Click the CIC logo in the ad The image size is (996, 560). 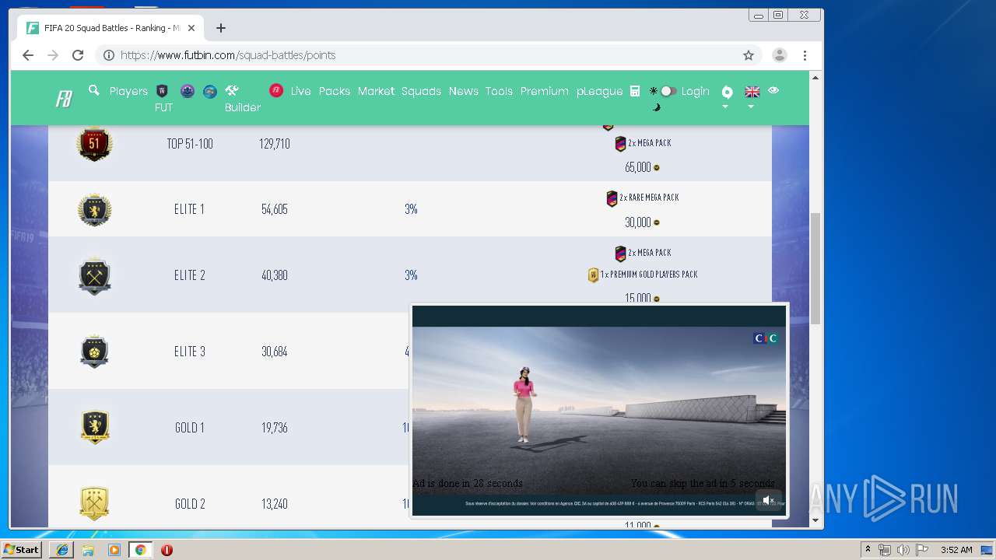pyautogui.click(x=766, y=338)
